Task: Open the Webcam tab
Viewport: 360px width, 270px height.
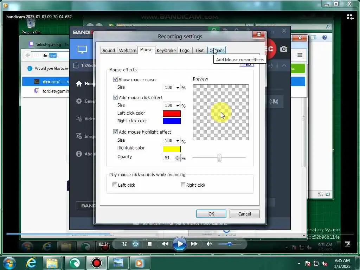Action: point(127,51)
